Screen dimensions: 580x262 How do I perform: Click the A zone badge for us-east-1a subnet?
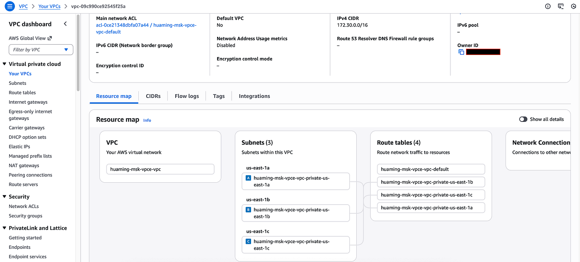tap(249, 178)
